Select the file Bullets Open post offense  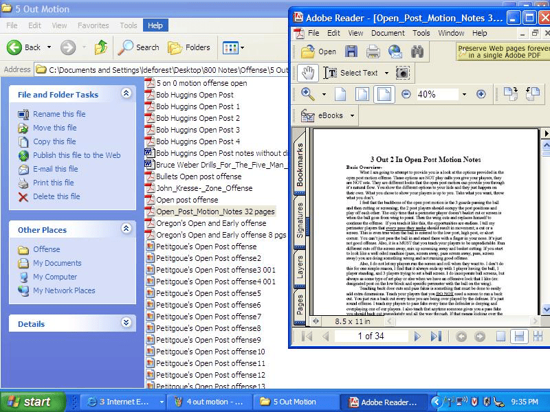click(x=199, y=176)
